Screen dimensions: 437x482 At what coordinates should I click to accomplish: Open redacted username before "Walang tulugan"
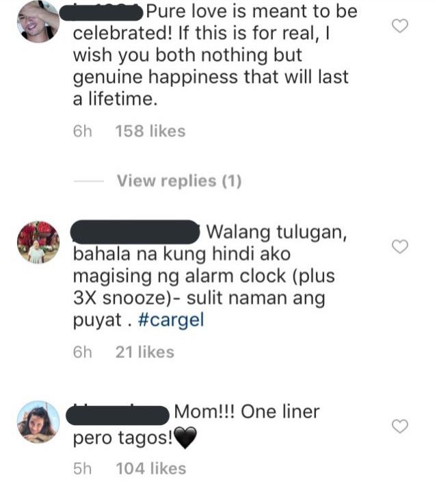point(135,232)
